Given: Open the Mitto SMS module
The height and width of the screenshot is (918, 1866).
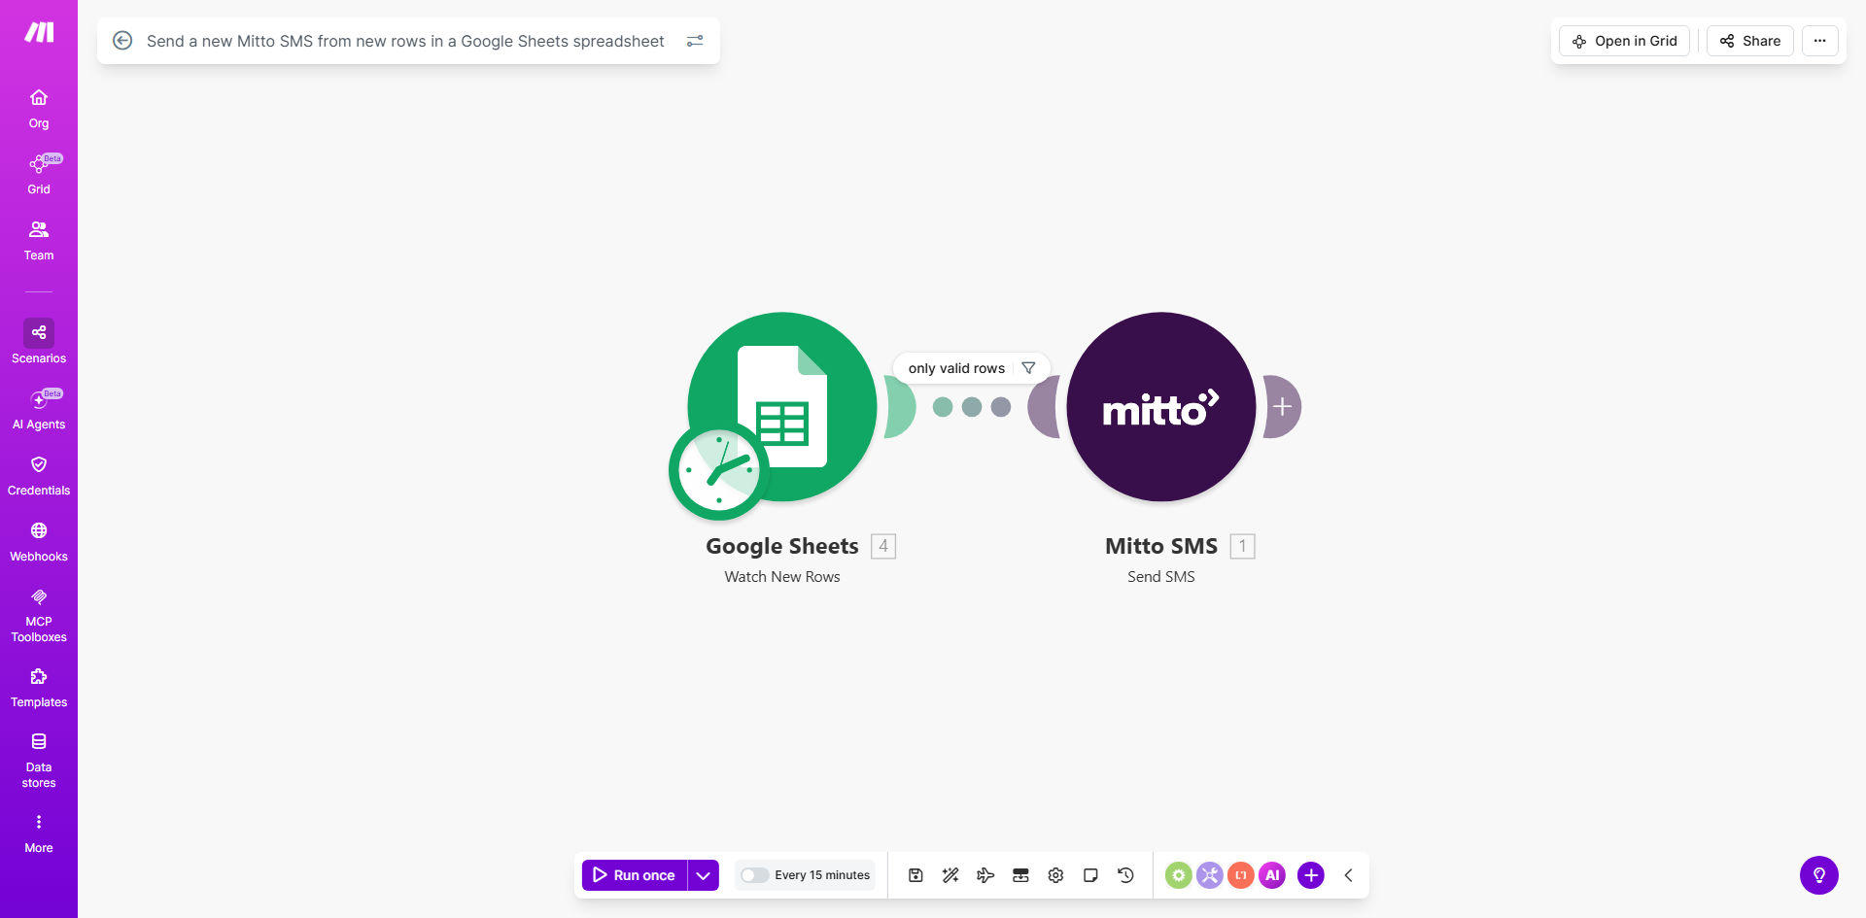Looking at the screenshot, I should click(x=1161, y=406).
